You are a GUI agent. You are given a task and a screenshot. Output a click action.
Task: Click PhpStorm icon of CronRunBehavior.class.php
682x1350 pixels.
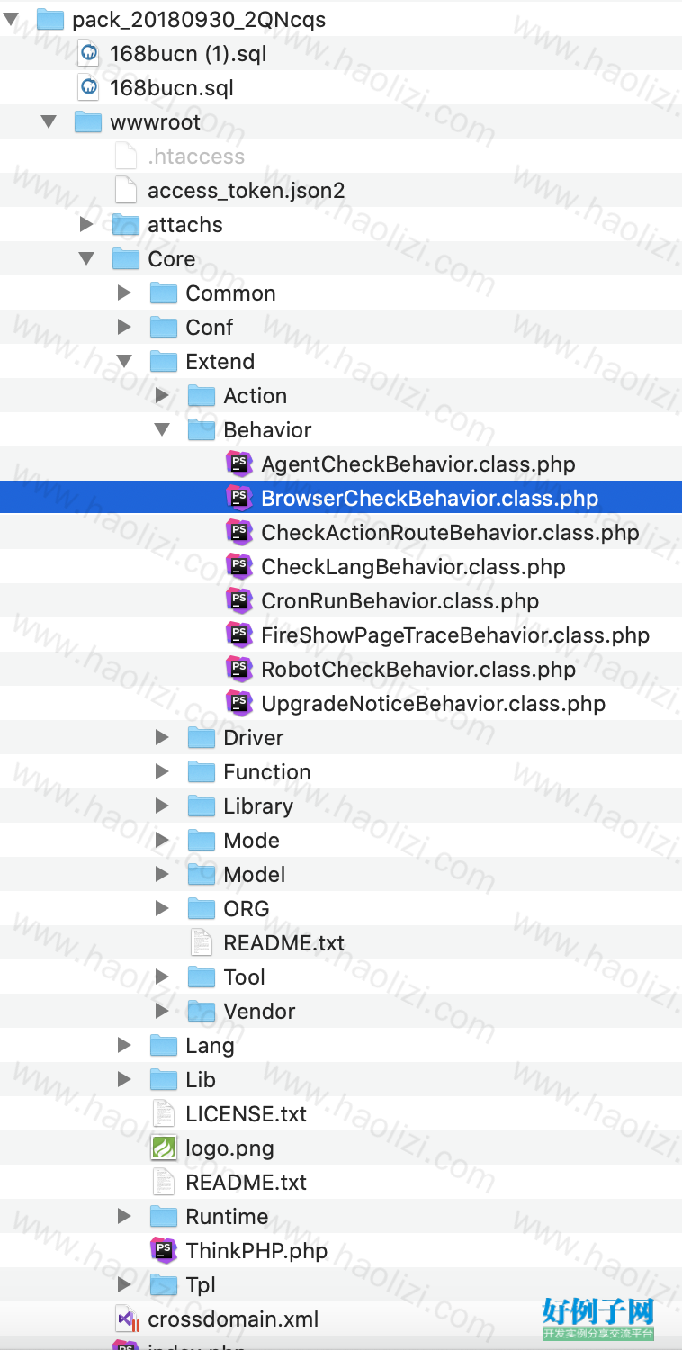click(238, 600)
